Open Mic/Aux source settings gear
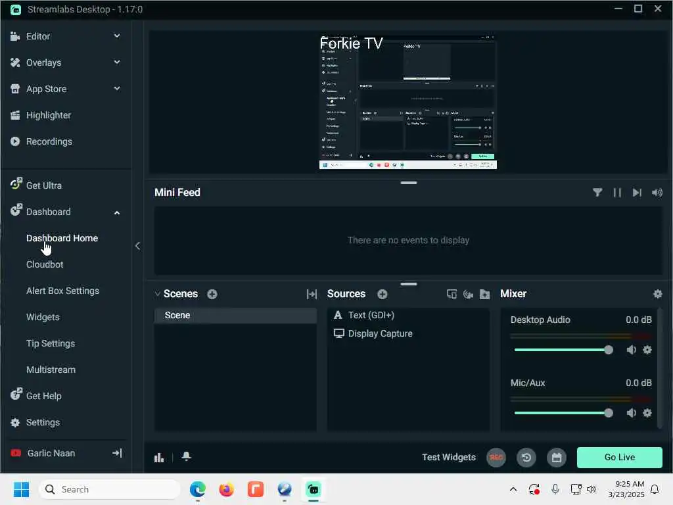The image size is (673, 505). click(x=647, y=413)
